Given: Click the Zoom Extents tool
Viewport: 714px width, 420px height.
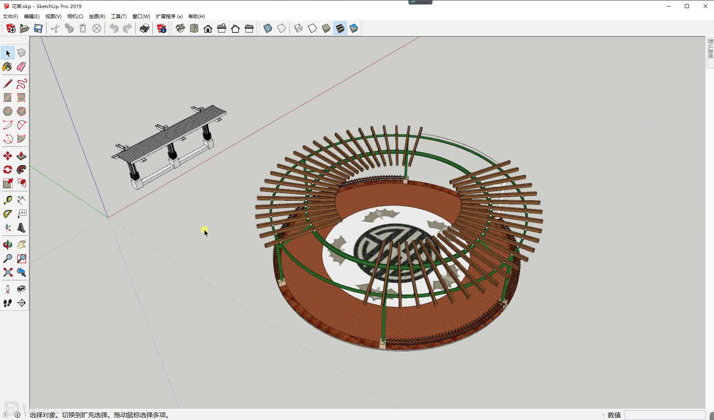Looking at the screenshot, I should tap(8, 272).
